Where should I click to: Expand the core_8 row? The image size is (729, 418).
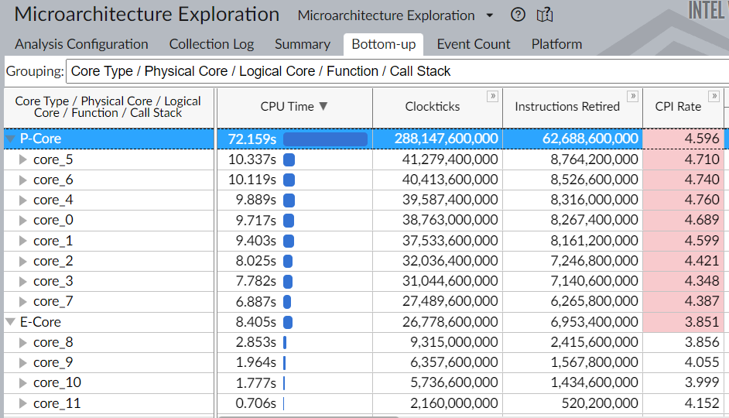(x=23, y=342)
